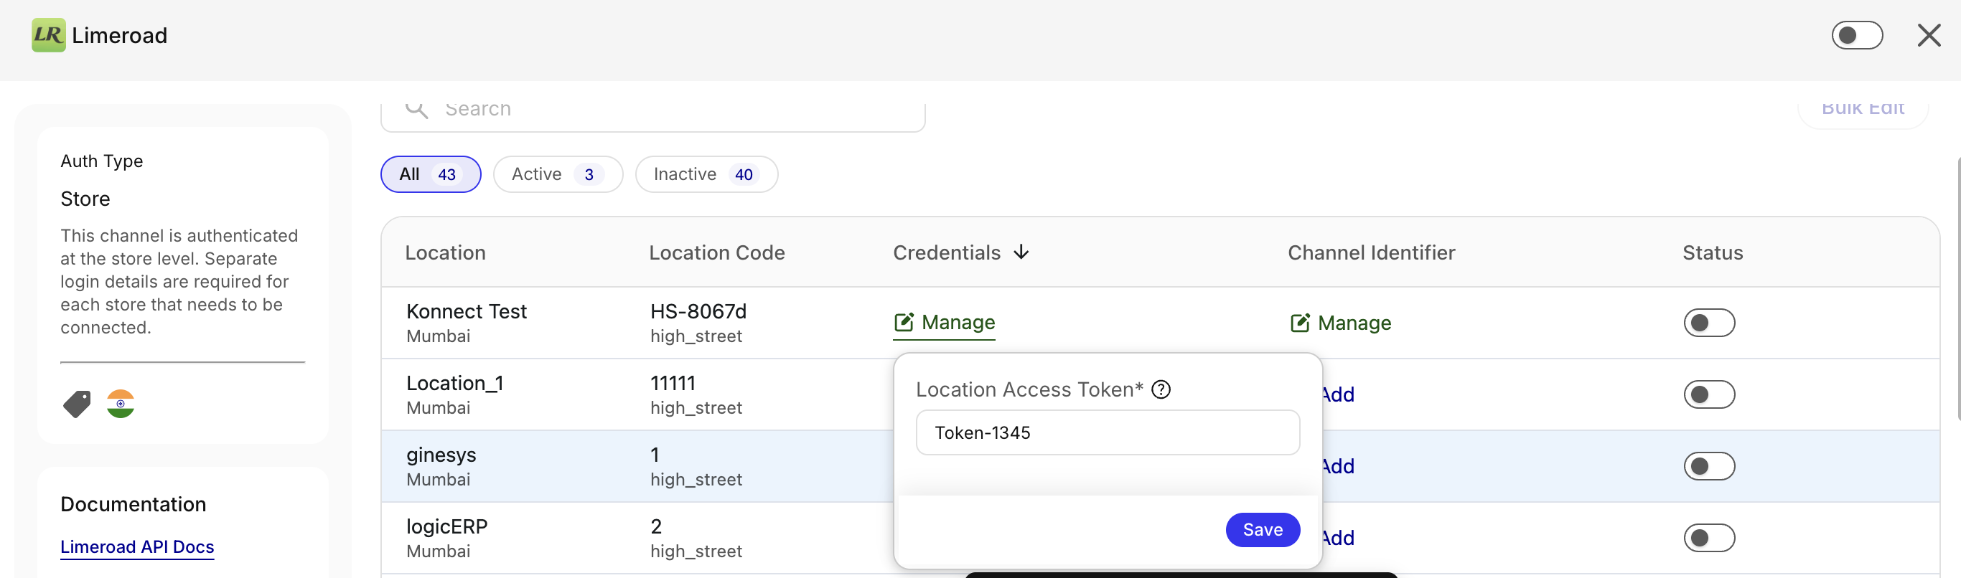This screenshot has height=578, width=1961.
Task: Select the All 43 filter tab
Action: point(431,174)
